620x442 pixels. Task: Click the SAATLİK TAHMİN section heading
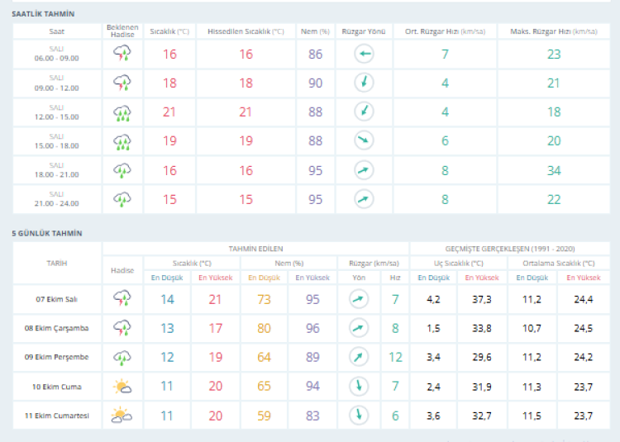(x=42, y=14)
